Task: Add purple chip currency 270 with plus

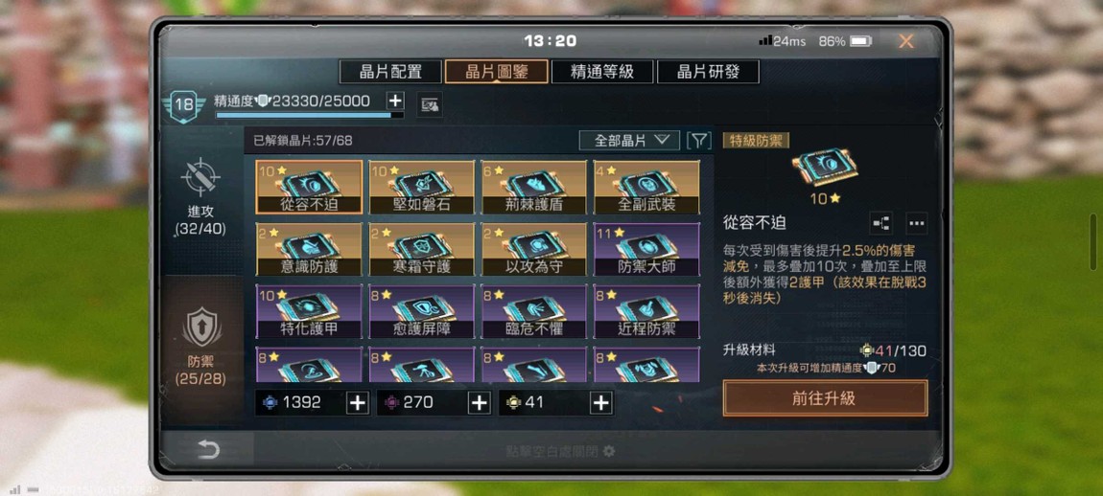Action: click(479, 402)
